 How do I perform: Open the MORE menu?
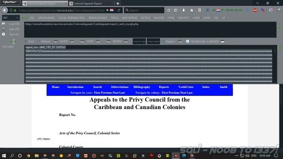(207, 18)
